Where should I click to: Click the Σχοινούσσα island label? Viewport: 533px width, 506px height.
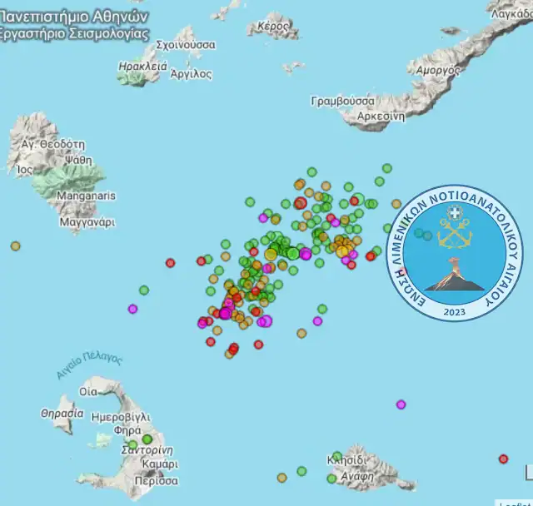[x=186, y=44]
